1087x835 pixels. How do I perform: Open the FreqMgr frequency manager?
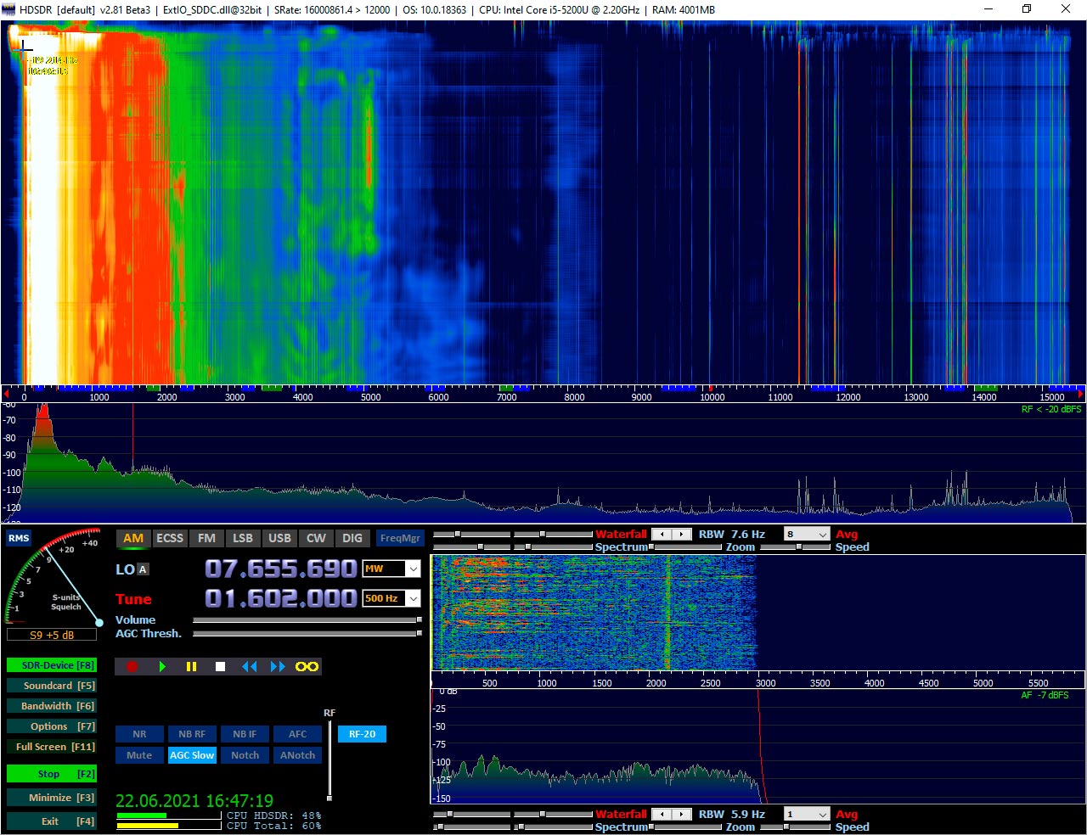coord(400,538)
